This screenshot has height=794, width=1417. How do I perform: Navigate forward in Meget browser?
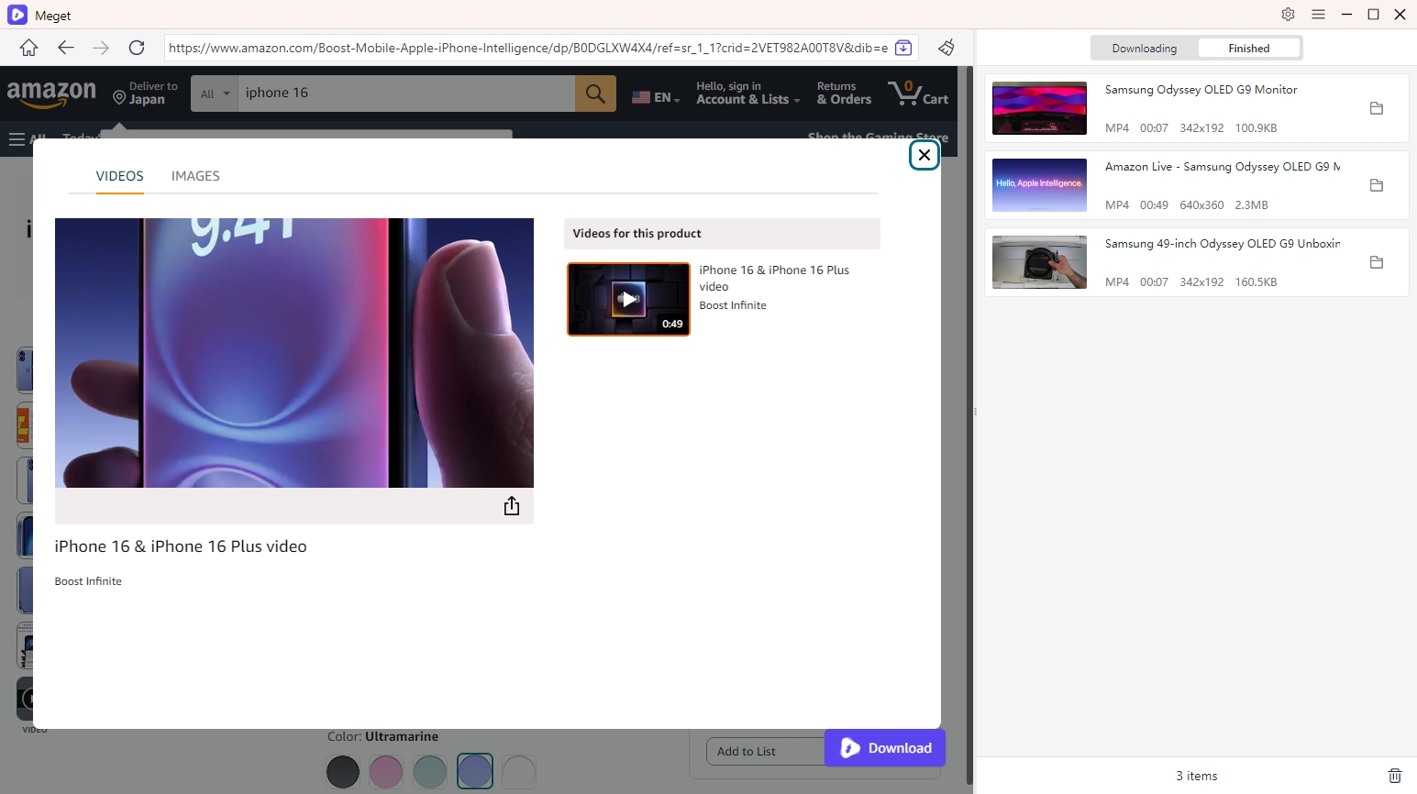tap(101, 48)
